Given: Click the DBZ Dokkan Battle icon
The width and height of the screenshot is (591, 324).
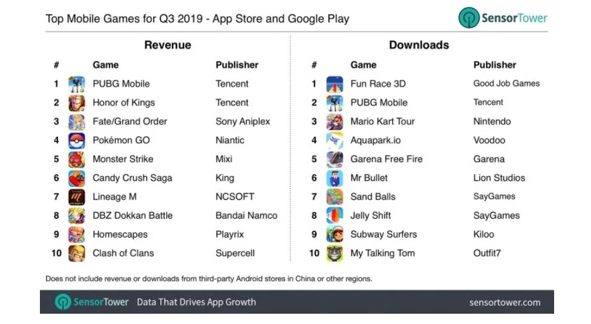Looking at the screenshot, I should [76, 216].
